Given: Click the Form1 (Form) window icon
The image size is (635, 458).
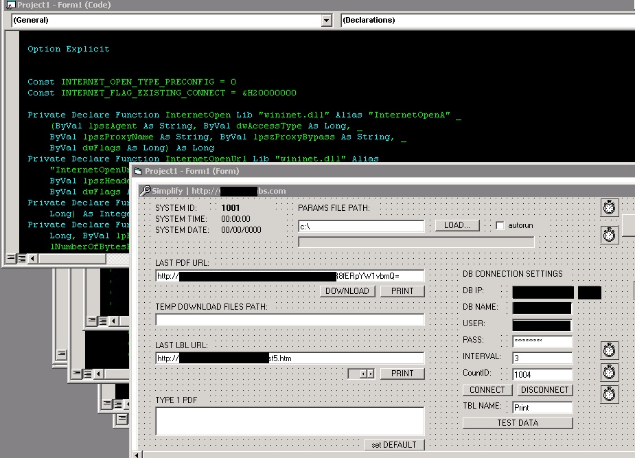Looking at the screenshot, I should point(138,171).
